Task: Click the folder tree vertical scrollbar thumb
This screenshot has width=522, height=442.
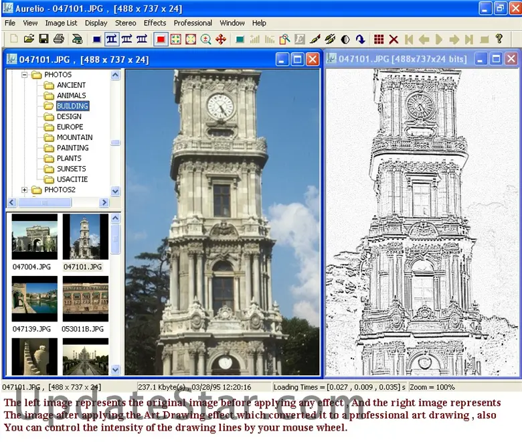Action: coord(115,142)
